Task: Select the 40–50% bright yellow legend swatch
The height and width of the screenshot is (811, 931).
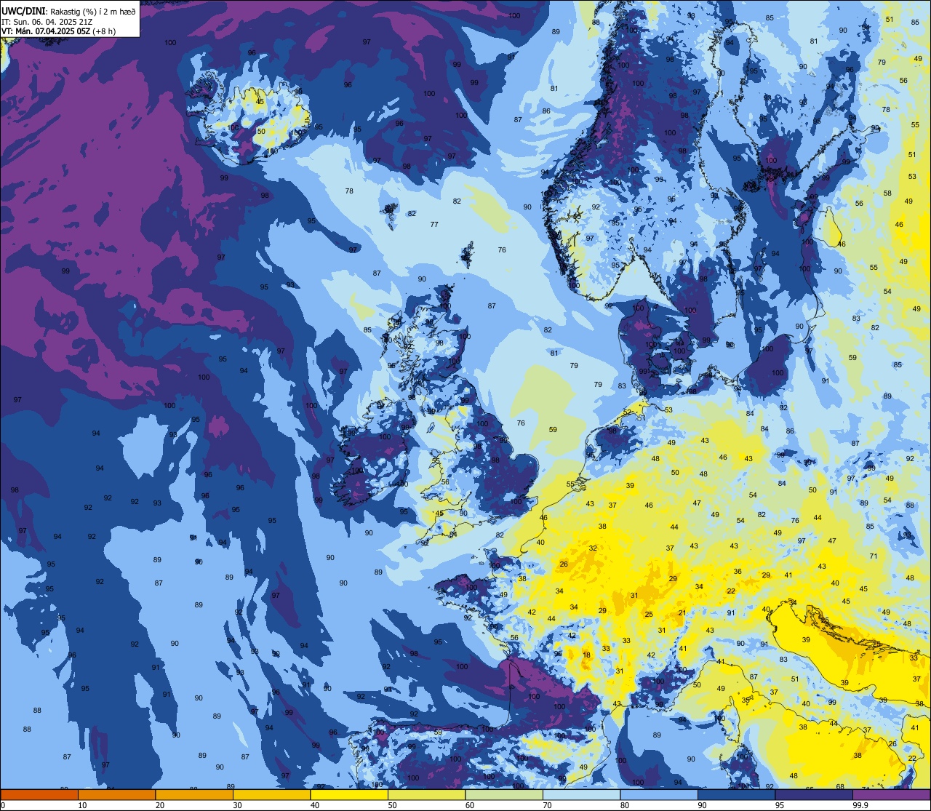Action: click(x=349, y=794)
